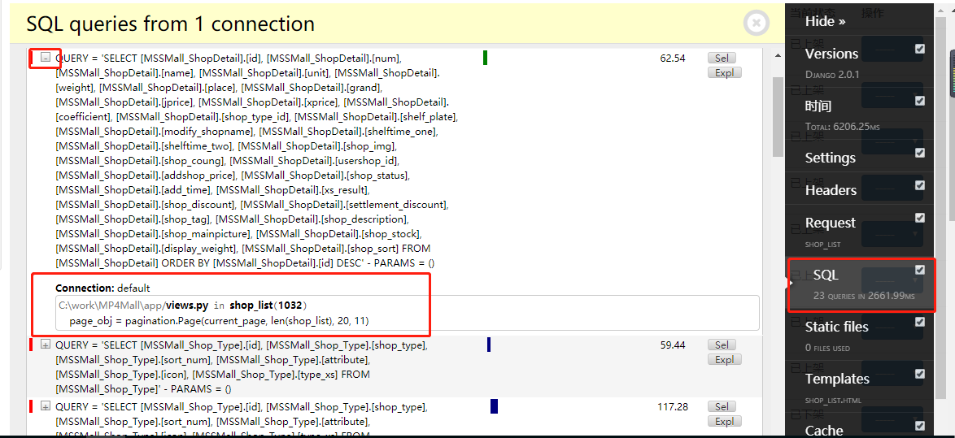
Task: Open the Cache panel
Action: tap(824, 431)
